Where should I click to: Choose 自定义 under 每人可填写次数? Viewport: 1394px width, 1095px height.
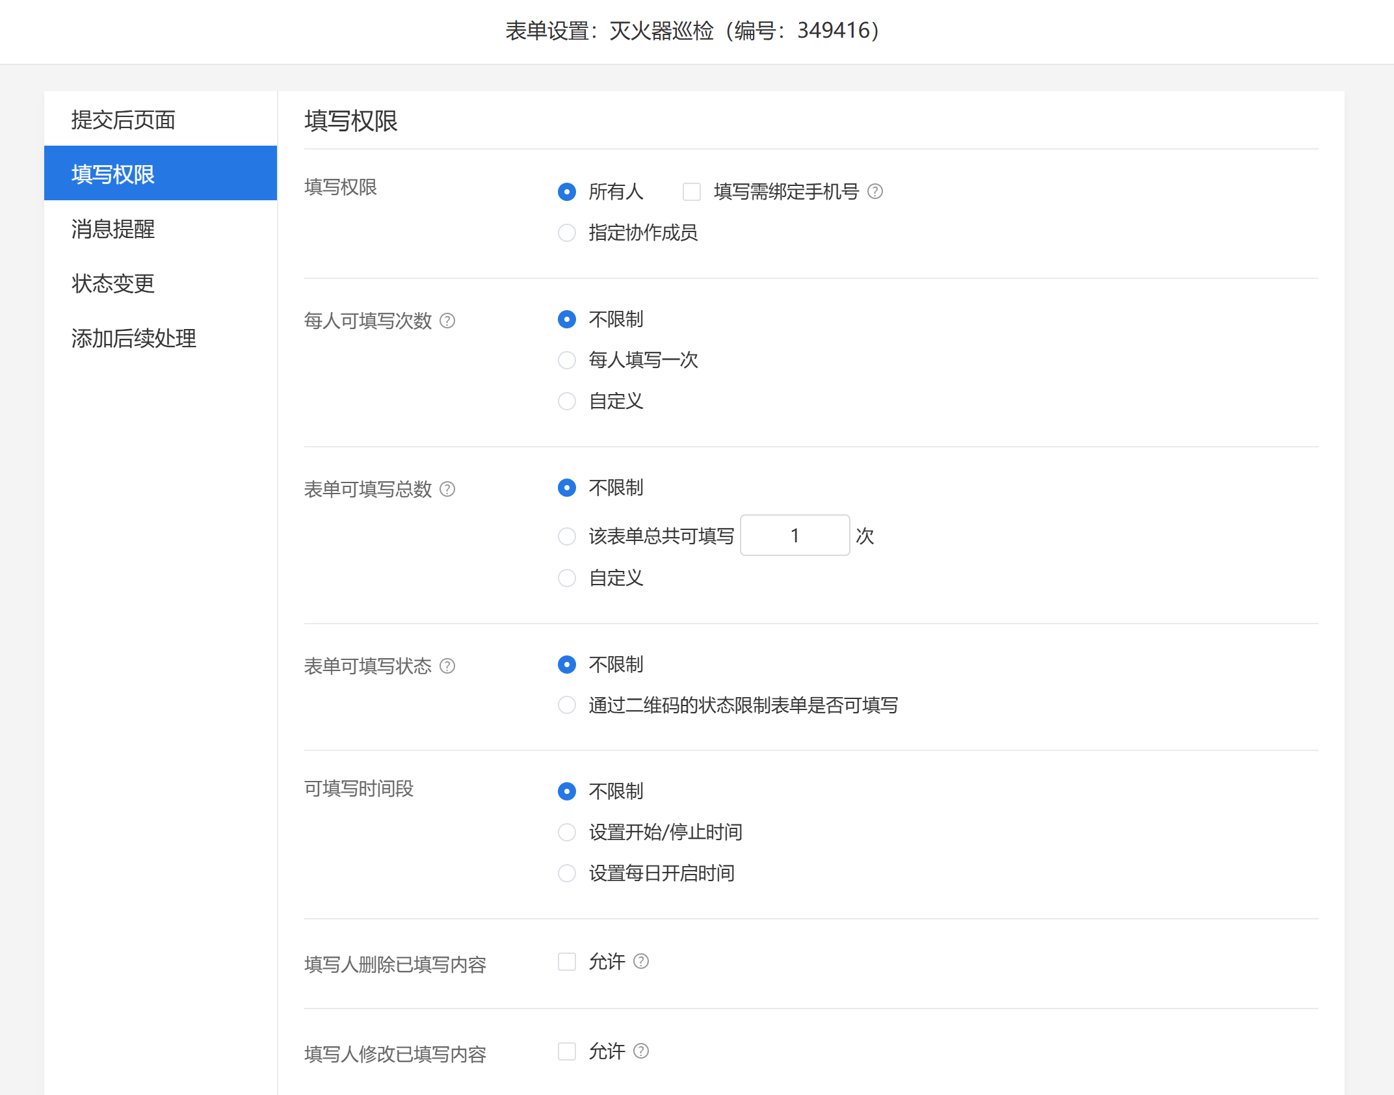[567, 401]
